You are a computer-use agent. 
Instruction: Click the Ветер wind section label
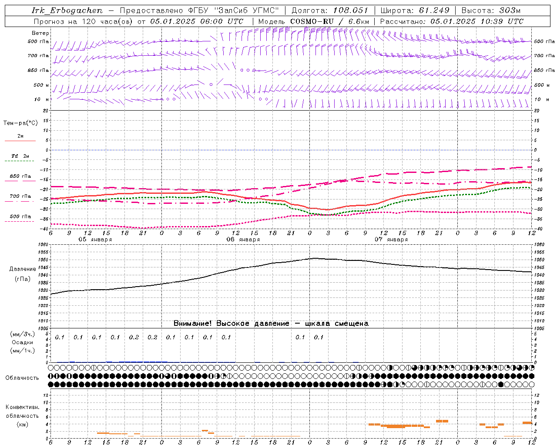[x=40, y=33]
